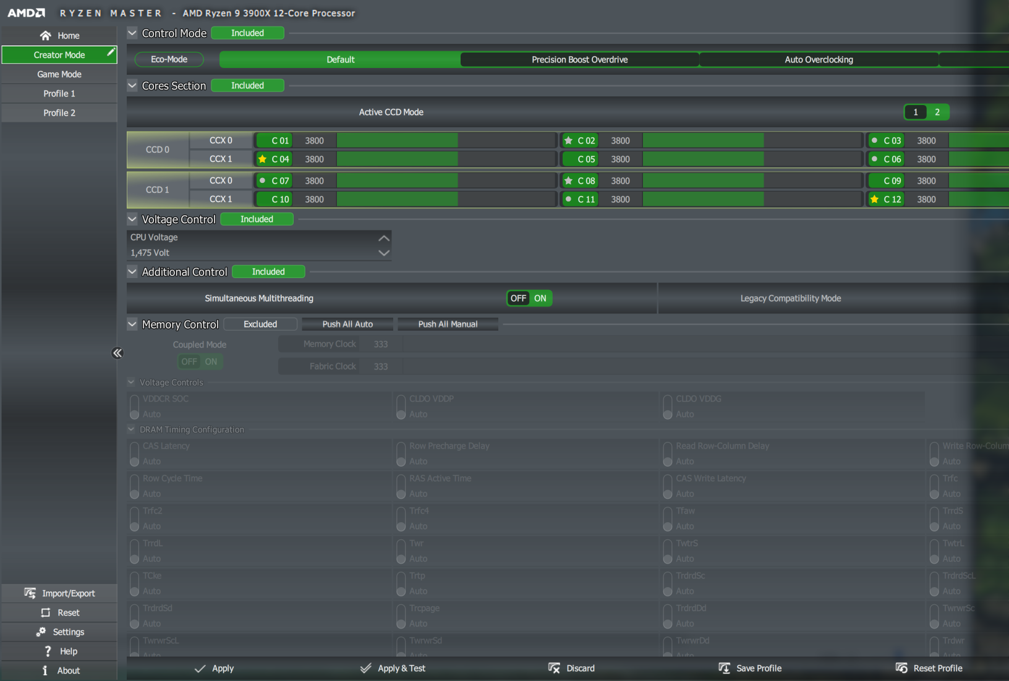Image resolution: width=1009 pixels, height=681 pixels.
Task: Click the Reset icon in sidebar
Action: (45, 612)
